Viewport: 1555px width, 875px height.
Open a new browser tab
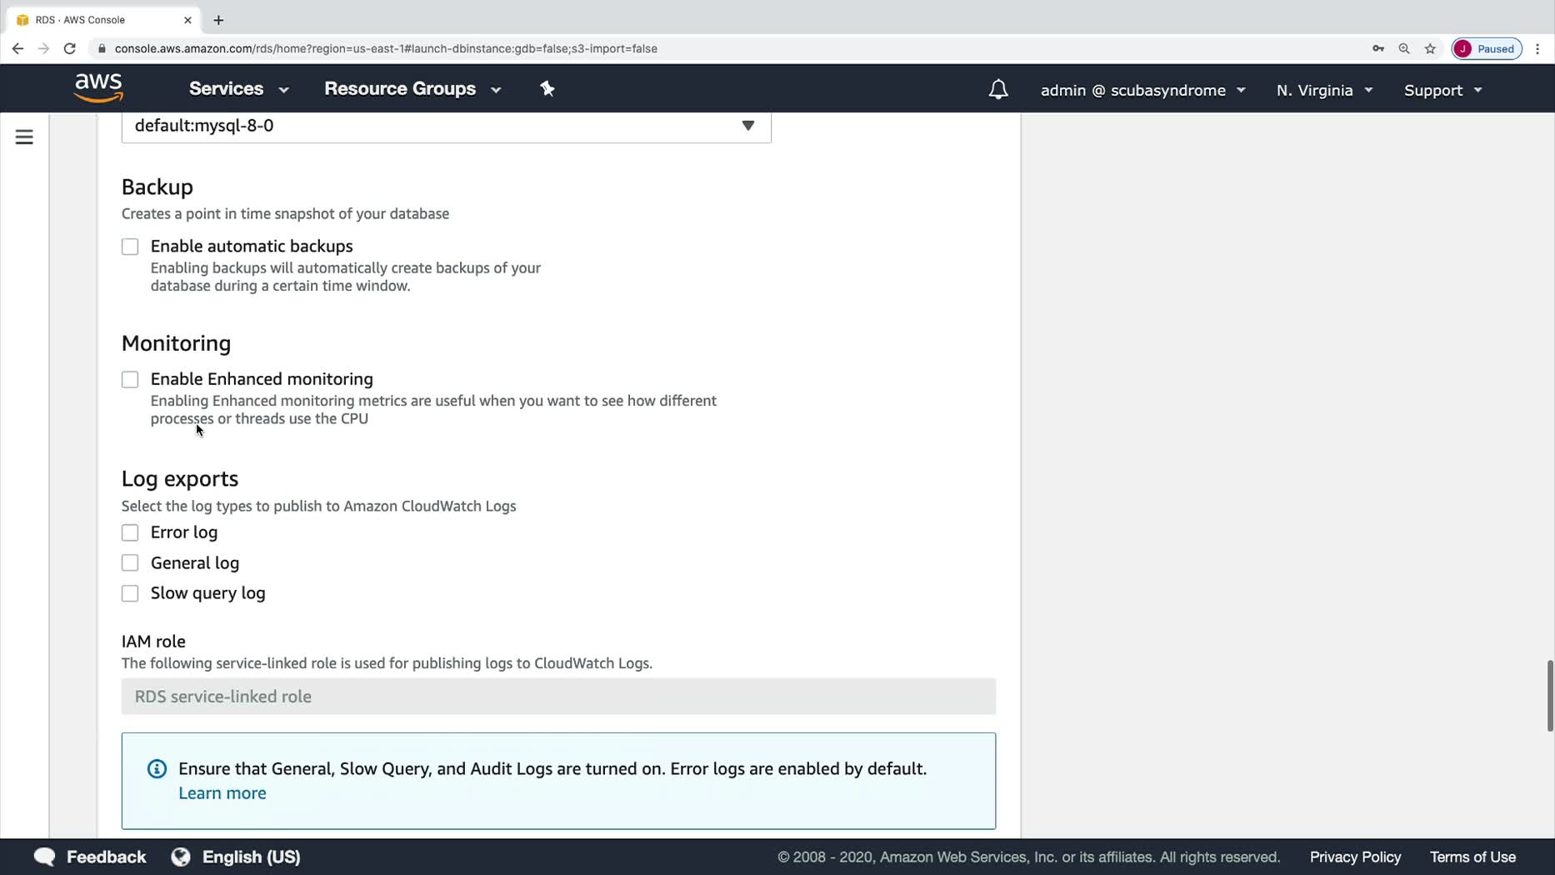[x=218, y=20]
